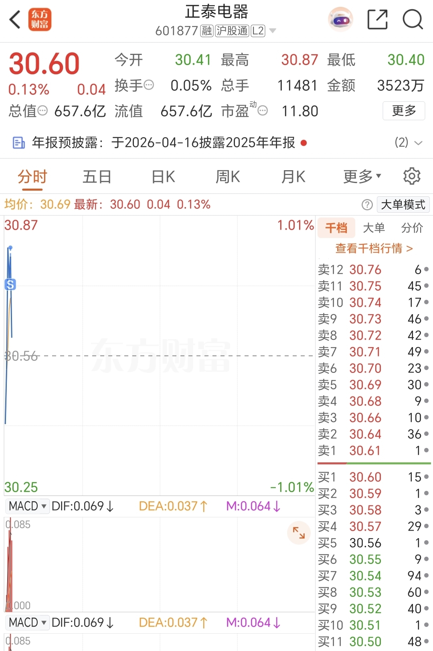Tap 卖5 row at 30.69

(x=374, y=385)
